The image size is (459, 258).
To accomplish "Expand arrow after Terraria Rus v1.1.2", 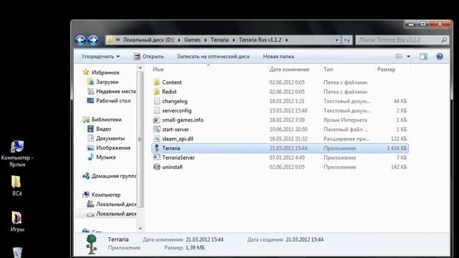I will point(287,40).
